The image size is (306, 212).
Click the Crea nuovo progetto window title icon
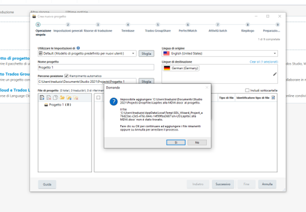34,16
